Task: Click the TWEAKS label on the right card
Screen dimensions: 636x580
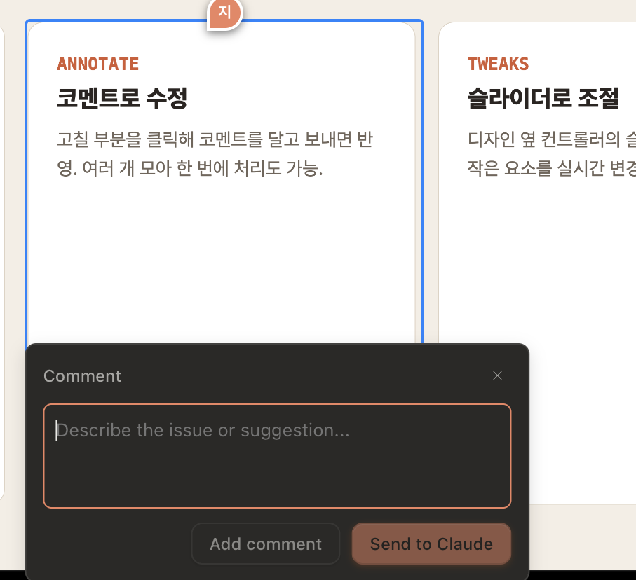Action: pyautogui.click(x=498, y=64)
